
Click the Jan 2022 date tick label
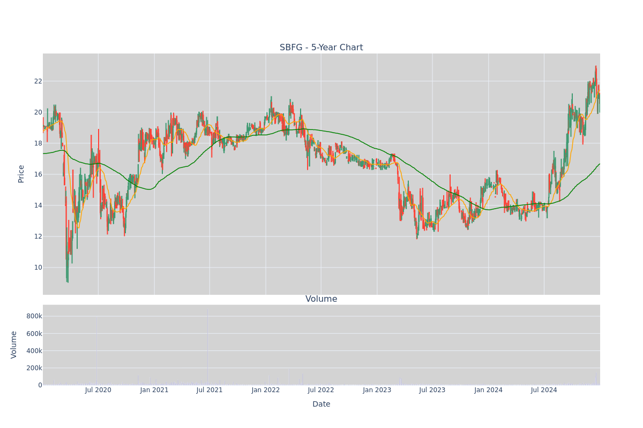coord(266,390)
